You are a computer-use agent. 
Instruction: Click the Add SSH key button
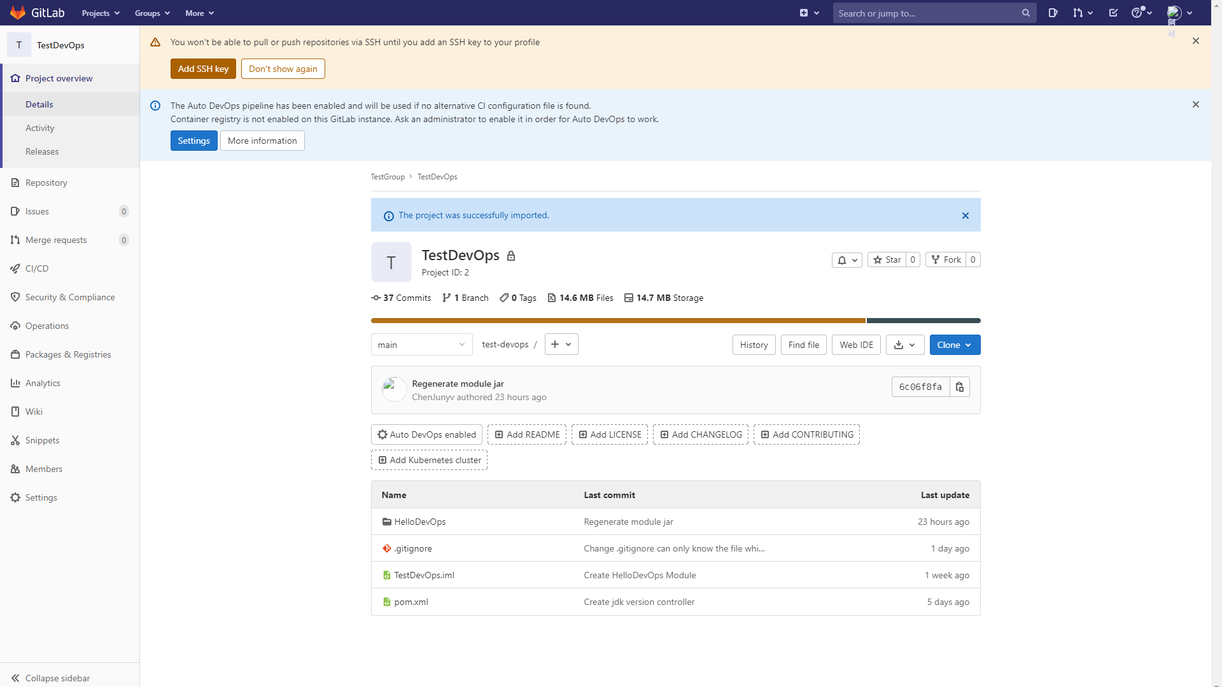pyautogui.click(x=203, y=69)
